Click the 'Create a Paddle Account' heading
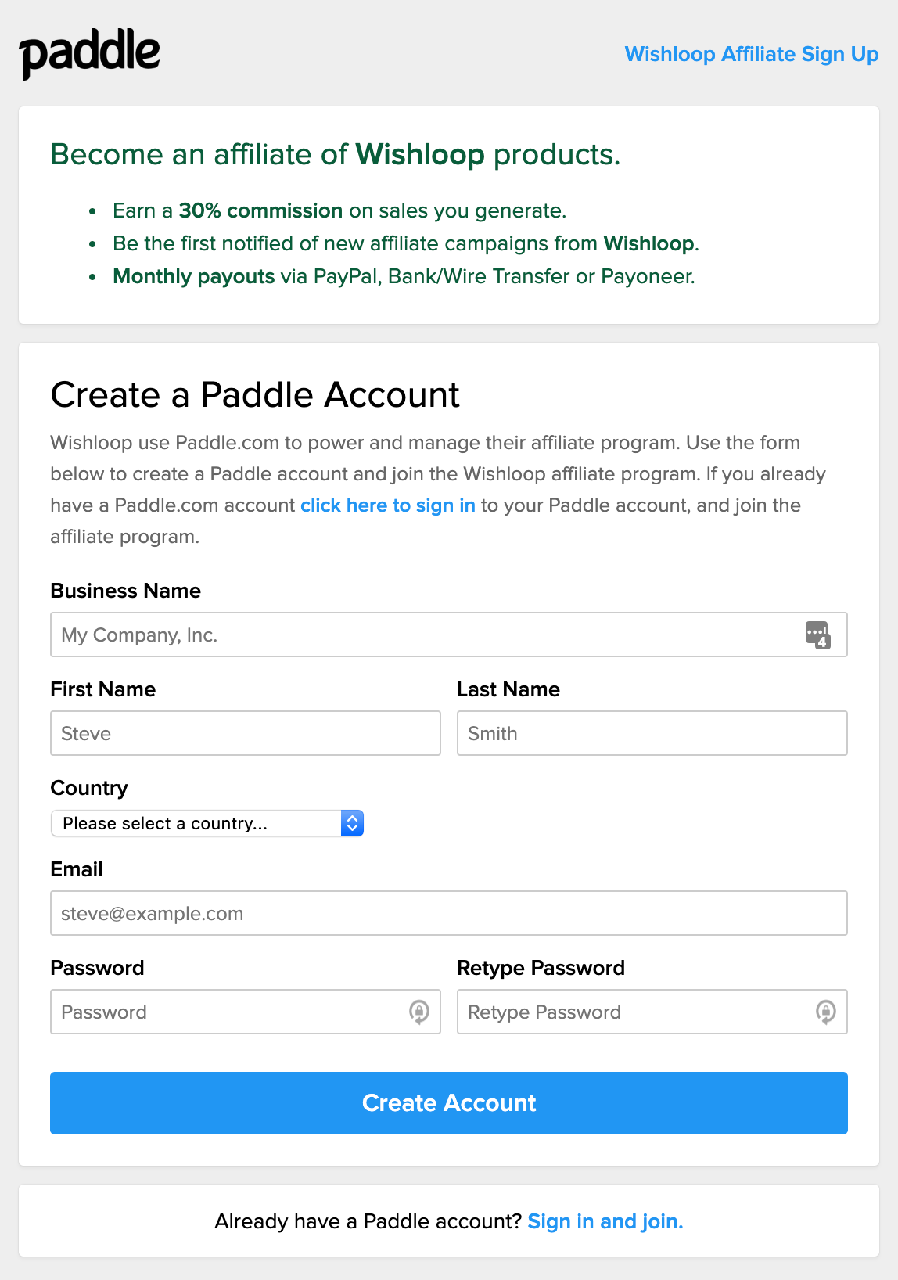The width and height of the screenshot is (898, 1280). (255, 395)
